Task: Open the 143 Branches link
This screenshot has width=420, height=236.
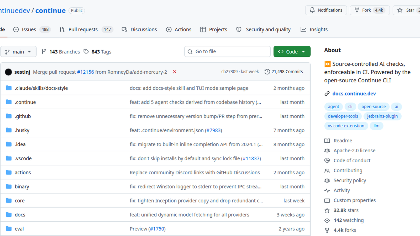Action: [x=61, y=52]
